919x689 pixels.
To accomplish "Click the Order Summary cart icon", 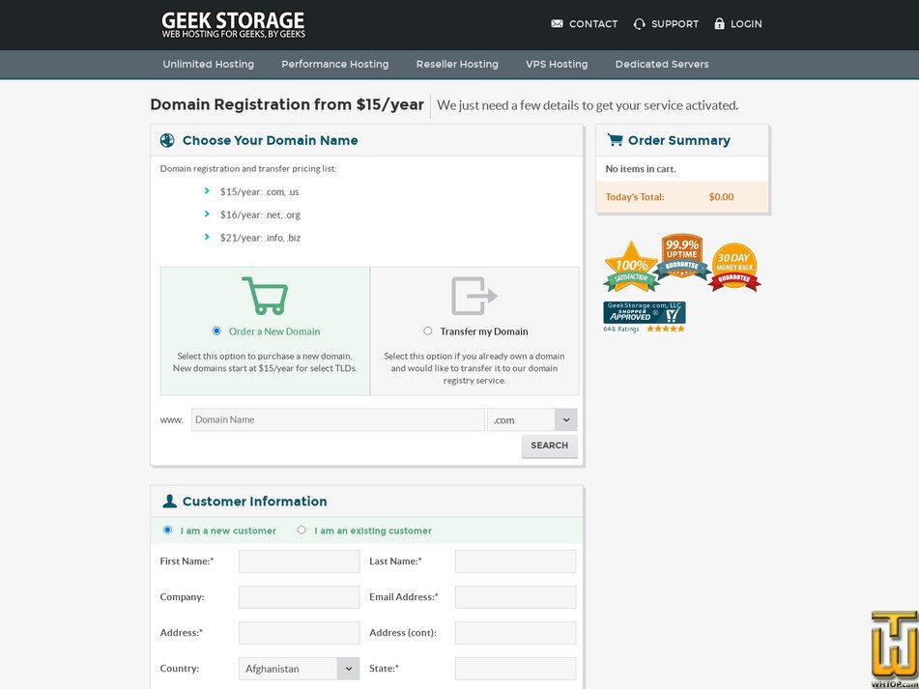I will click(615, 140).
